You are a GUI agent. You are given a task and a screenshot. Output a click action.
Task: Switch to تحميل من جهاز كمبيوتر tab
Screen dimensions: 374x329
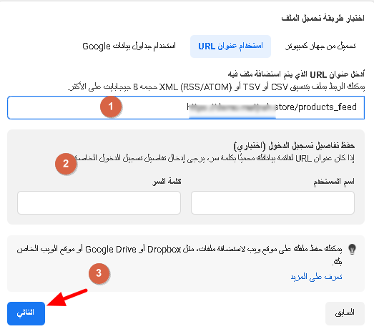pyautogui.click(x=320, y=46)
